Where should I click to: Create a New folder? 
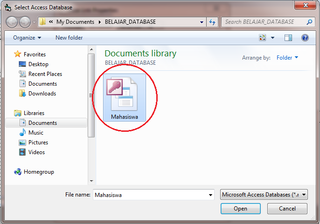[69, 38]
